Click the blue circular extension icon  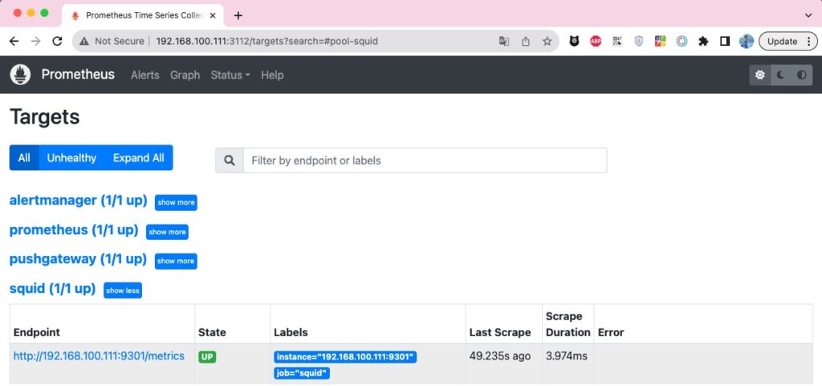click(x=682, y=42)
